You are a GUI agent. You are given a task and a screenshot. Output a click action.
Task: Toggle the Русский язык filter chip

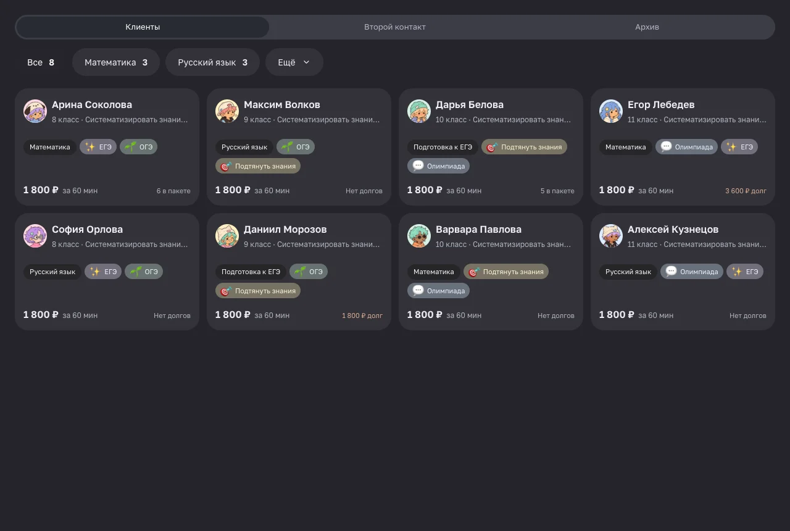(x=212, y=62)
